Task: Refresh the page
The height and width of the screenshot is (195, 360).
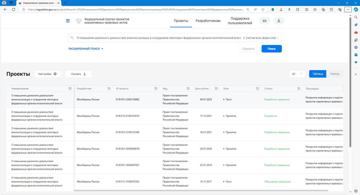Action: pos(13,9)
